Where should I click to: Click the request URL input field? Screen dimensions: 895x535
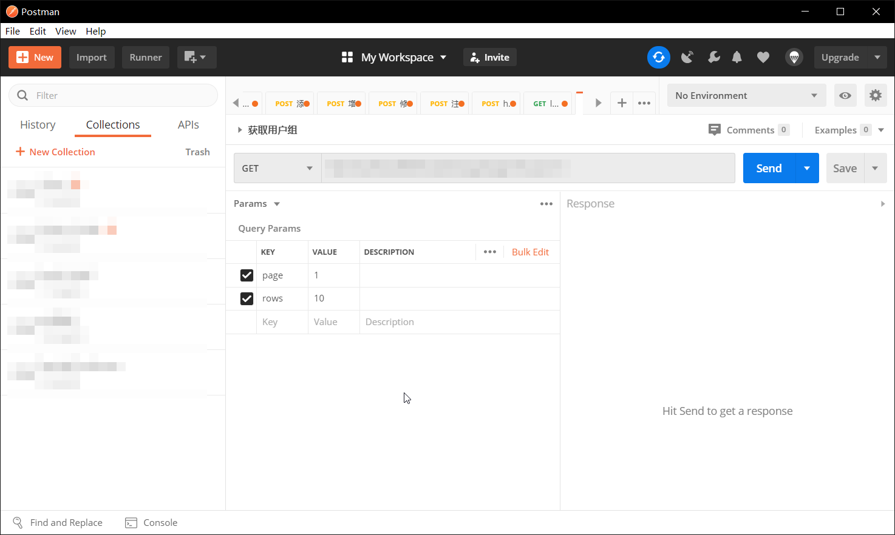tap(528, 168)
